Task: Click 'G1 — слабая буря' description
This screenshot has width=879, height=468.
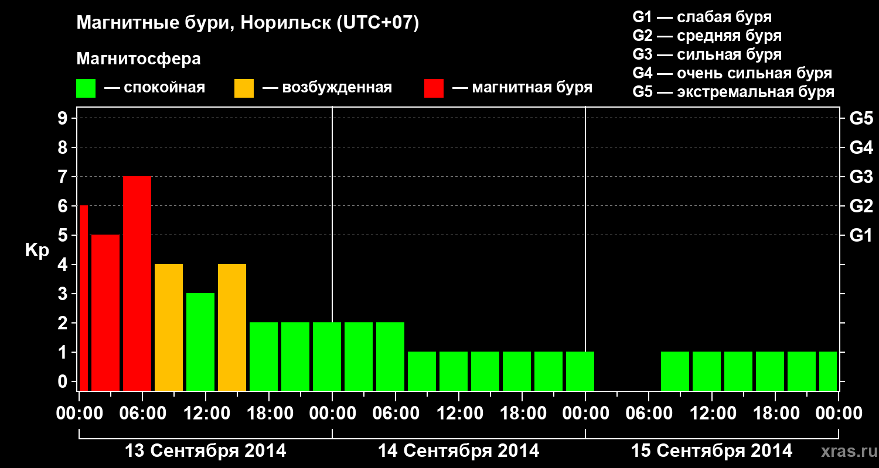Action: click(x=702, y=17)
